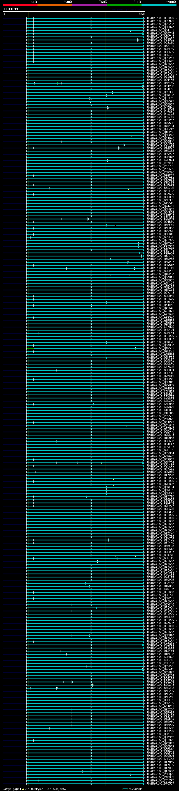Open hit UniRef100_Q84JH1
Image resolution: width=179 pixels, height=791 pixels.
161,30
